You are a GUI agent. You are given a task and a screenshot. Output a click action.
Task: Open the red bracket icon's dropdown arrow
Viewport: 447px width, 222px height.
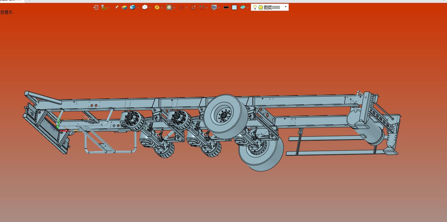coord(207,8)
